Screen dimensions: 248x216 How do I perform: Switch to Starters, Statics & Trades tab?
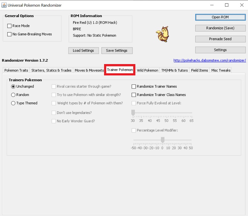point(51,70)
